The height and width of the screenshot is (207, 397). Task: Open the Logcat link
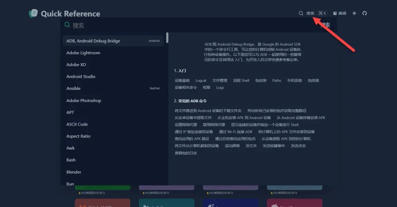point(201,80)
